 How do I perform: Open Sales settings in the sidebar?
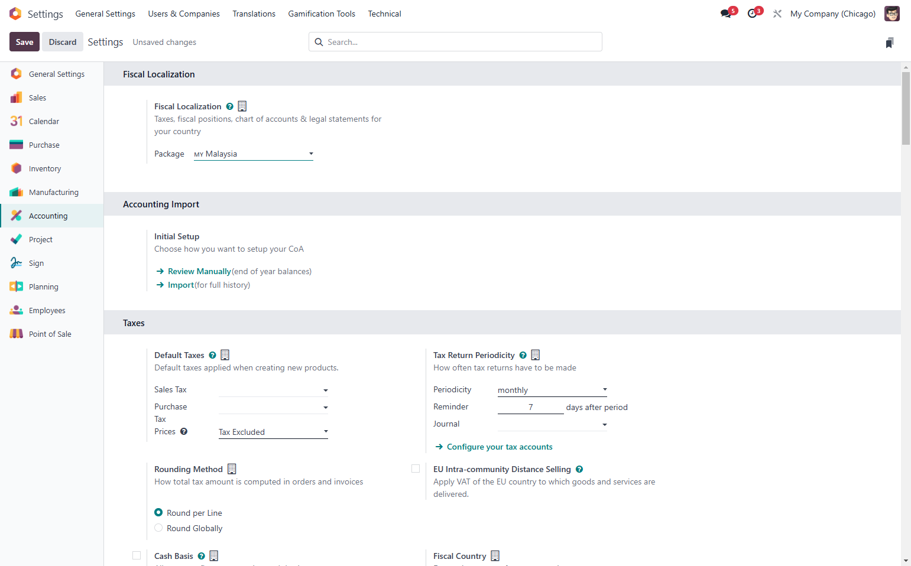(52, 97)
